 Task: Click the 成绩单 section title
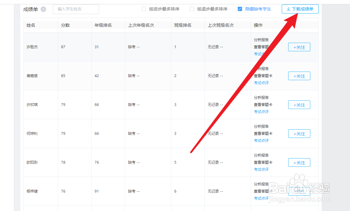(x=30, y=9)
